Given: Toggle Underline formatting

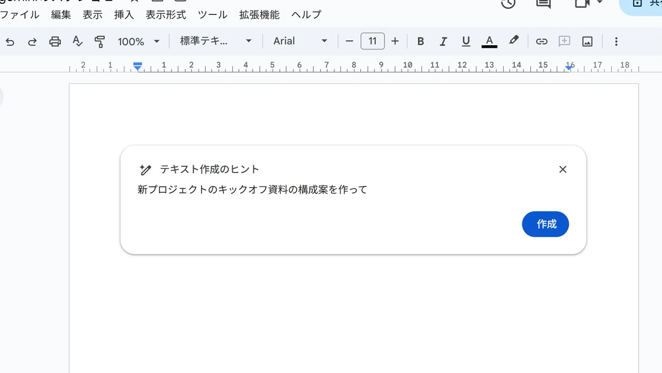Looking at the screenshot, I should click(x=466, y=41).
